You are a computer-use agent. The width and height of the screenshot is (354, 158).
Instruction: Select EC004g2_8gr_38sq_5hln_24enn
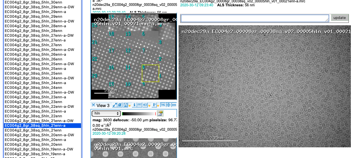42,88
